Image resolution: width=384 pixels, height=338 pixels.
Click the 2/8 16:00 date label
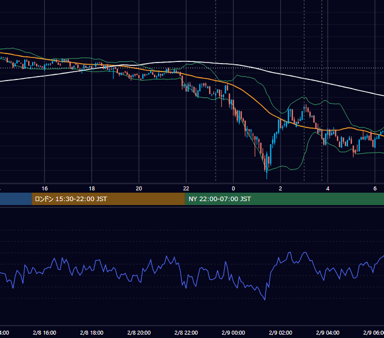45,332
